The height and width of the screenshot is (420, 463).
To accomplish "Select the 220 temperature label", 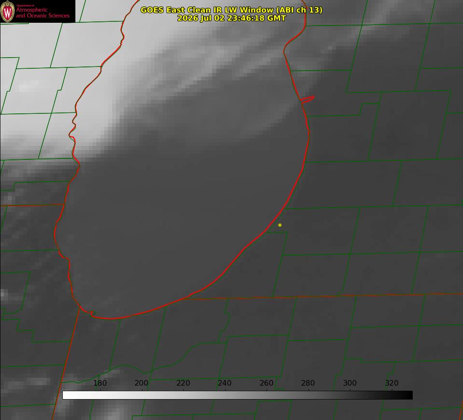I will 183,383.
